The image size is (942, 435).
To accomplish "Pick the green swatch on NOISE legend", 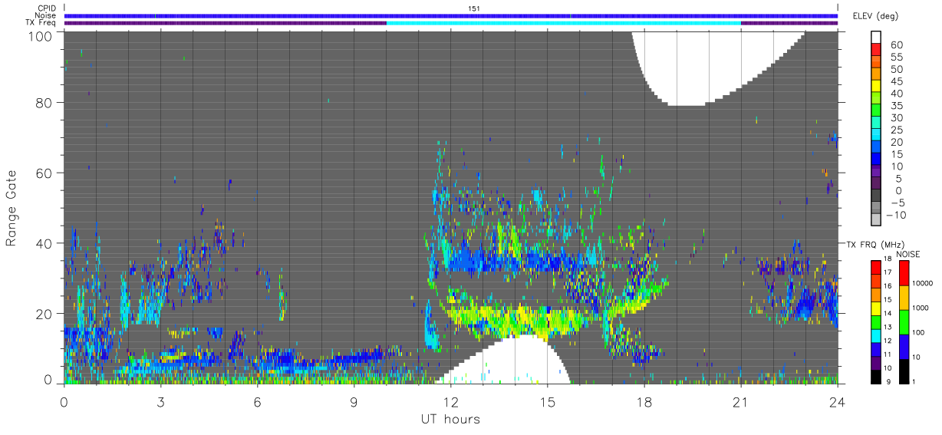I will 904,322.
